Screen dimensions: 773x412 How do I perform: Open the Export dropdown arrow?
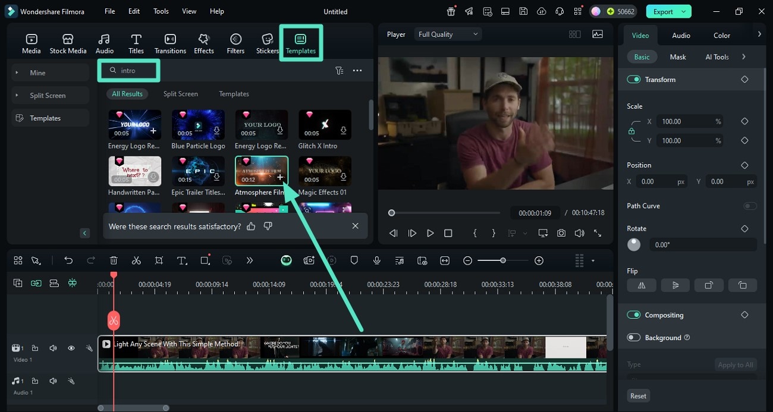click(684, 11)
